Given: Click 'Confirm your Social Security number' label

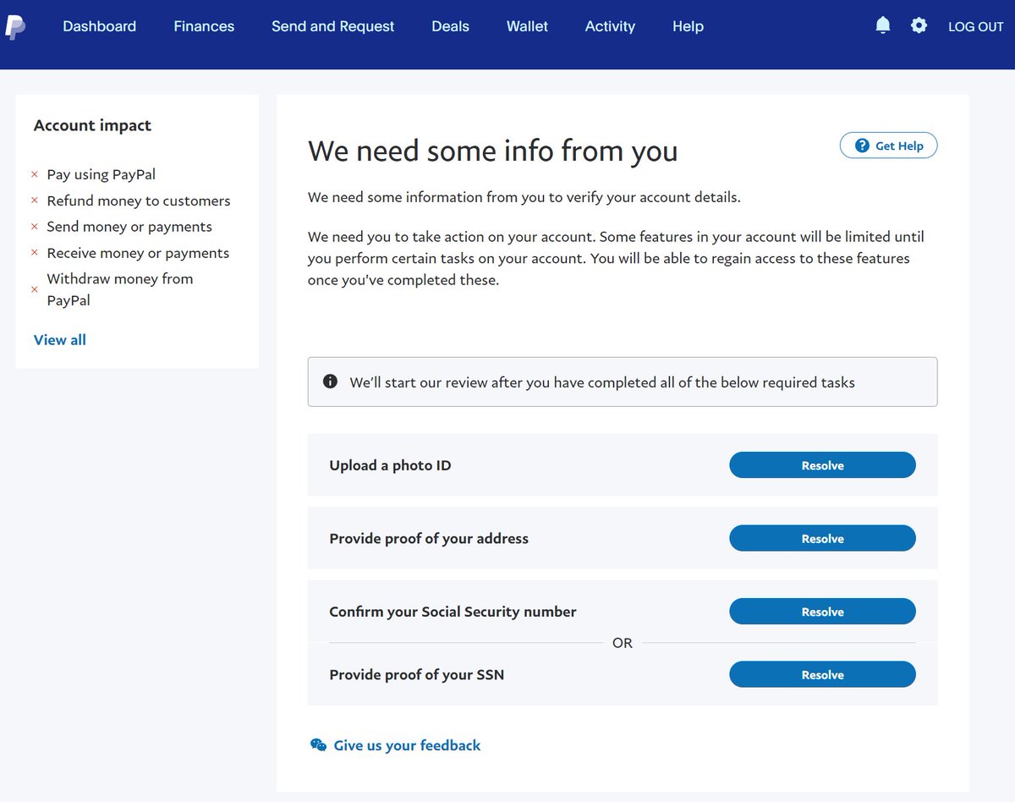Looking at the screenshot, I should pyautogui.click(x=453, y=612).
